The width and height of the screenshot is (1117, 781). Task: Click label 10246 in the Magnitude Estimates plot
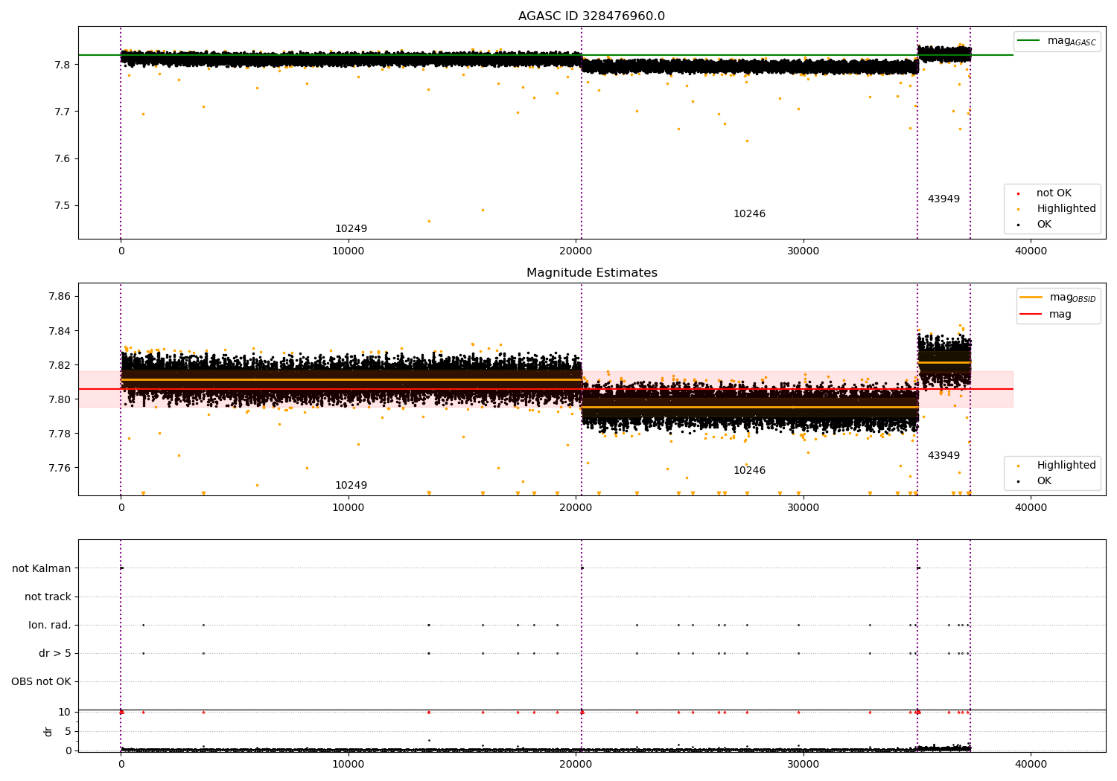(749, 471)
